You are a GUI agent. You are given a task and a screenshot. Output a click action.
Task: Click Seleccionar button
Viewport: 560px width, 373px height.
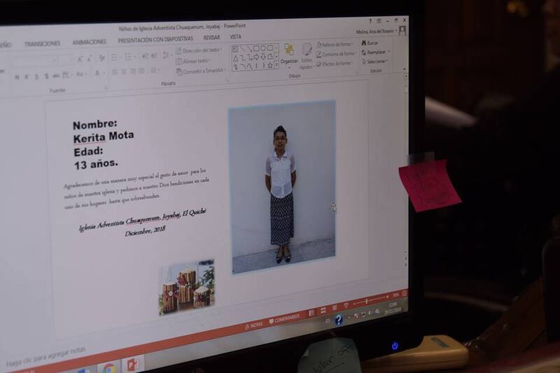click(374, 62)
